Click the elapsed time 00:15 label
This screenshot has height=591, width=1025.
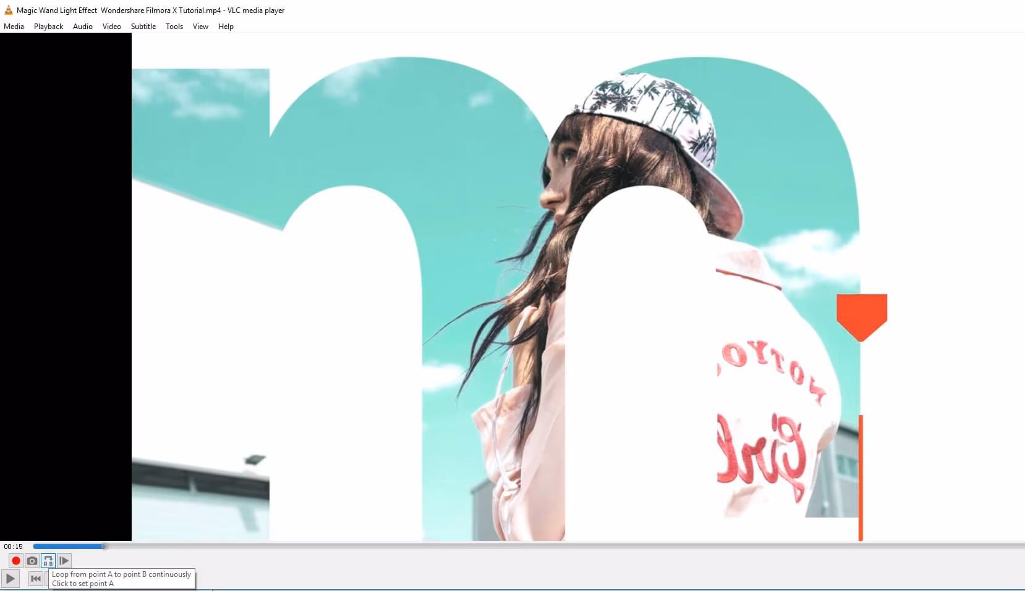[13, 546]
